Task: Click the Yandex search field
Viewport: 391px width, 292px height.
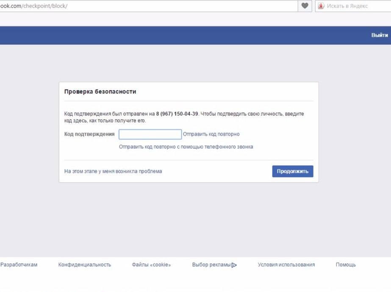Action: [356, 6]
